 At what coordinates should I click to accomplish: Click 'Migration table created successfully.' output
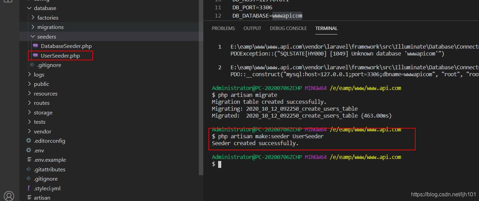pyautogui.click(x=269, y=102)
